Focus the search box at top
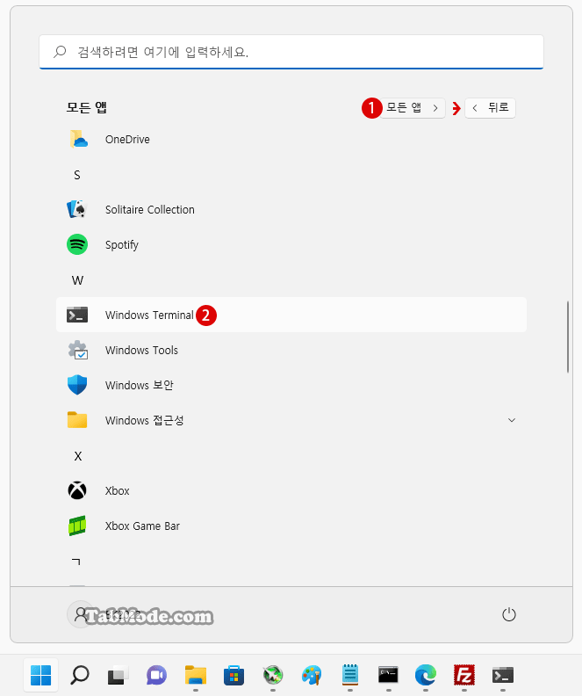This screenshot has width=582, height=696. (291, 52)
